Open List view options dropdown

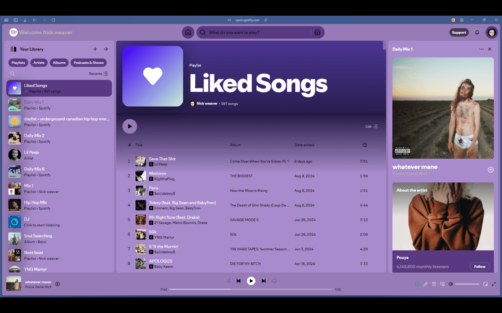371,126
